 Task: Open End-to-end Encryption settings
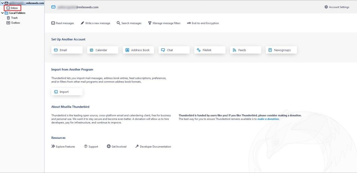click(203, 23)
